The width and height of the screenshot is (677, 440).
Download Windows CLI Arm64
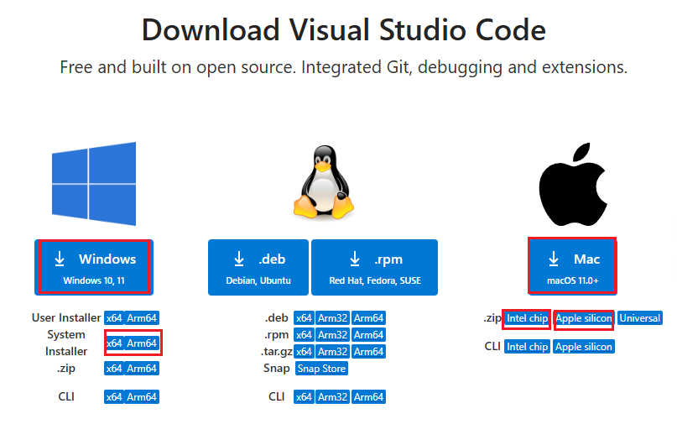click(142, 397)
